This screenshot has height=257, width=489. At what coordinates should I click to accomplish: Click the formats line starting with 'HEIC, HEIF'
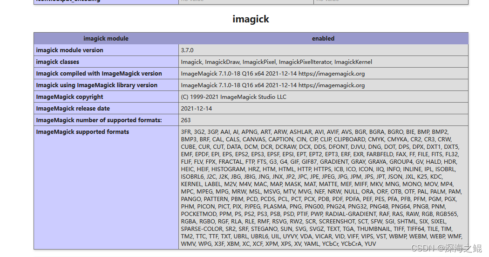[318, 169]
